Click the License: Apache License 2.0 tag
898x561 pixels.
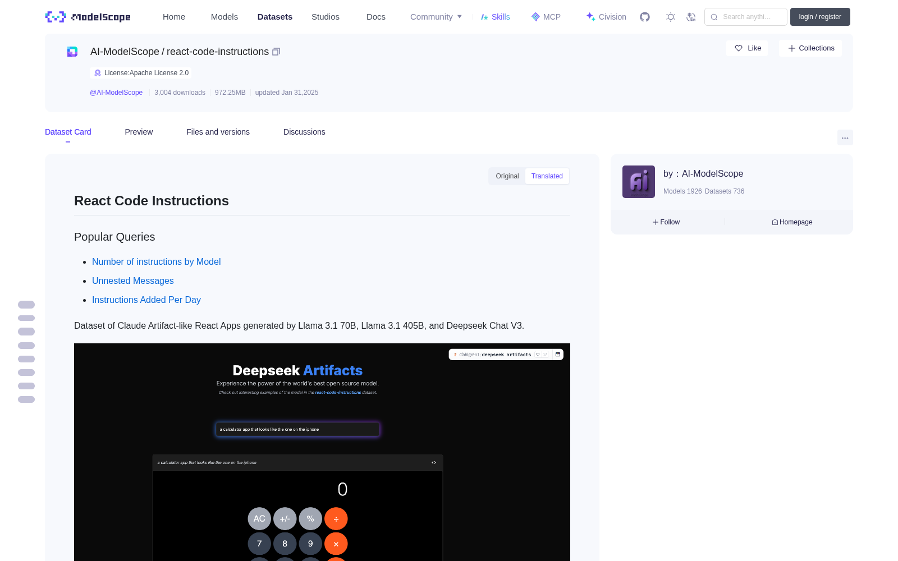pos(141,73)
